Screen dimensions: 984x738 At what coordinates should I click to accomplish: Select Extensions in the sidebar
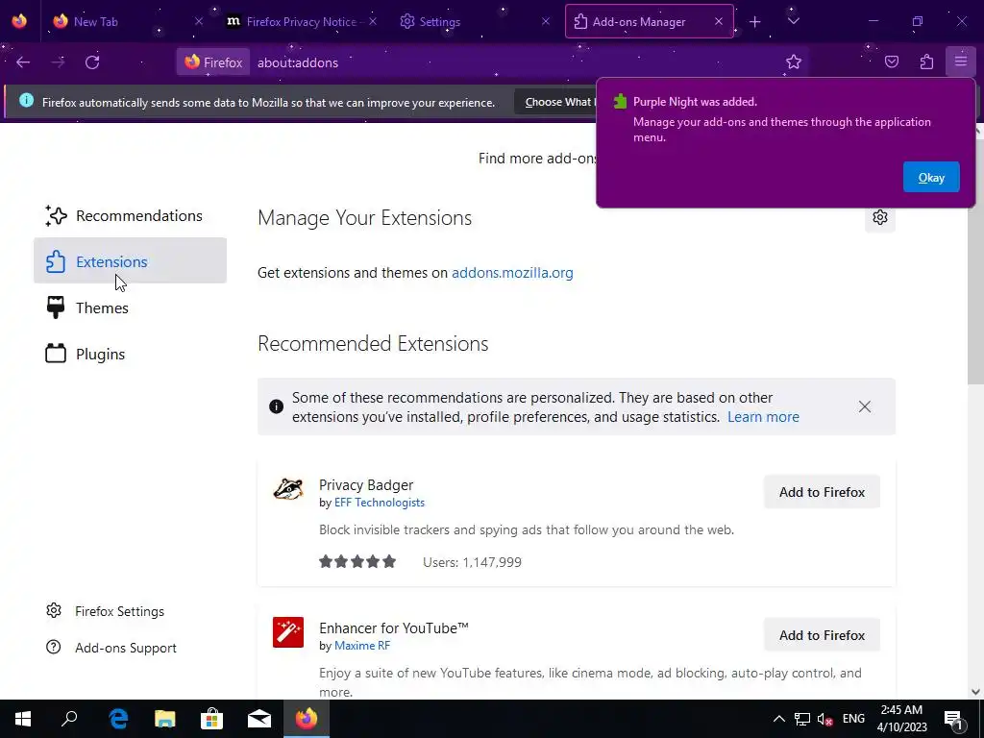(130, 261)
